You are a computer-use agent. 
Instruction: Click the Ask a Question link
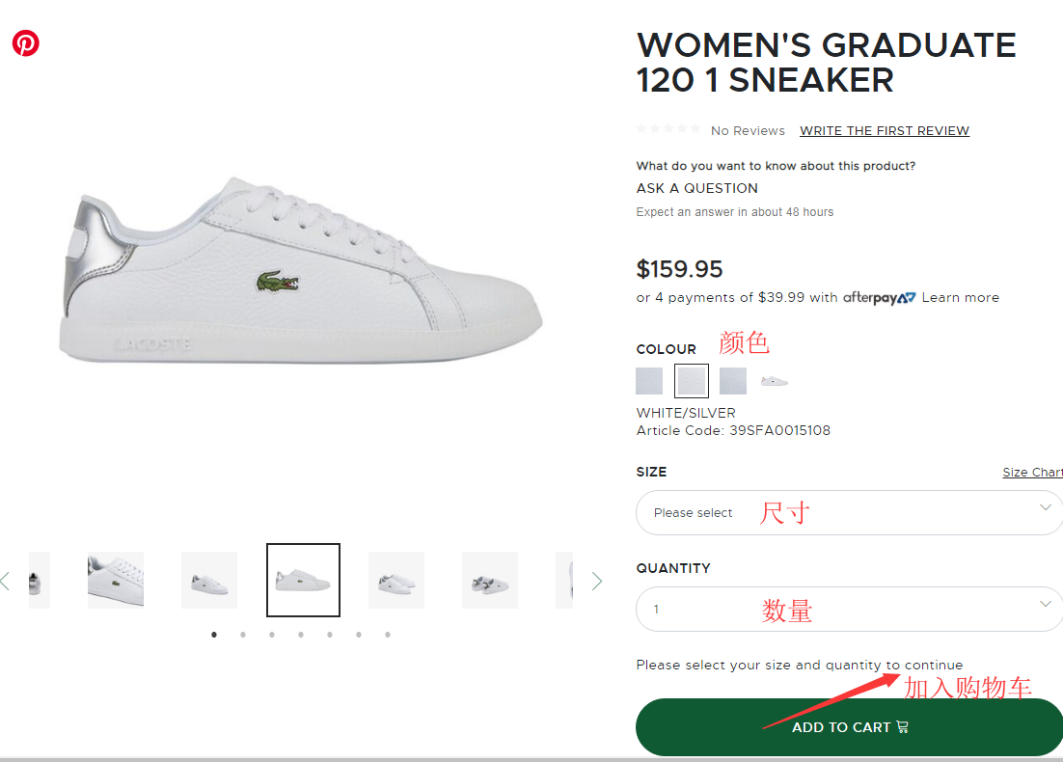(x=697, y=188)
